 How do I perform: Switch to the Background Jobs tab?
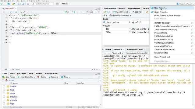pyautogui.click(x=135, y=49)
